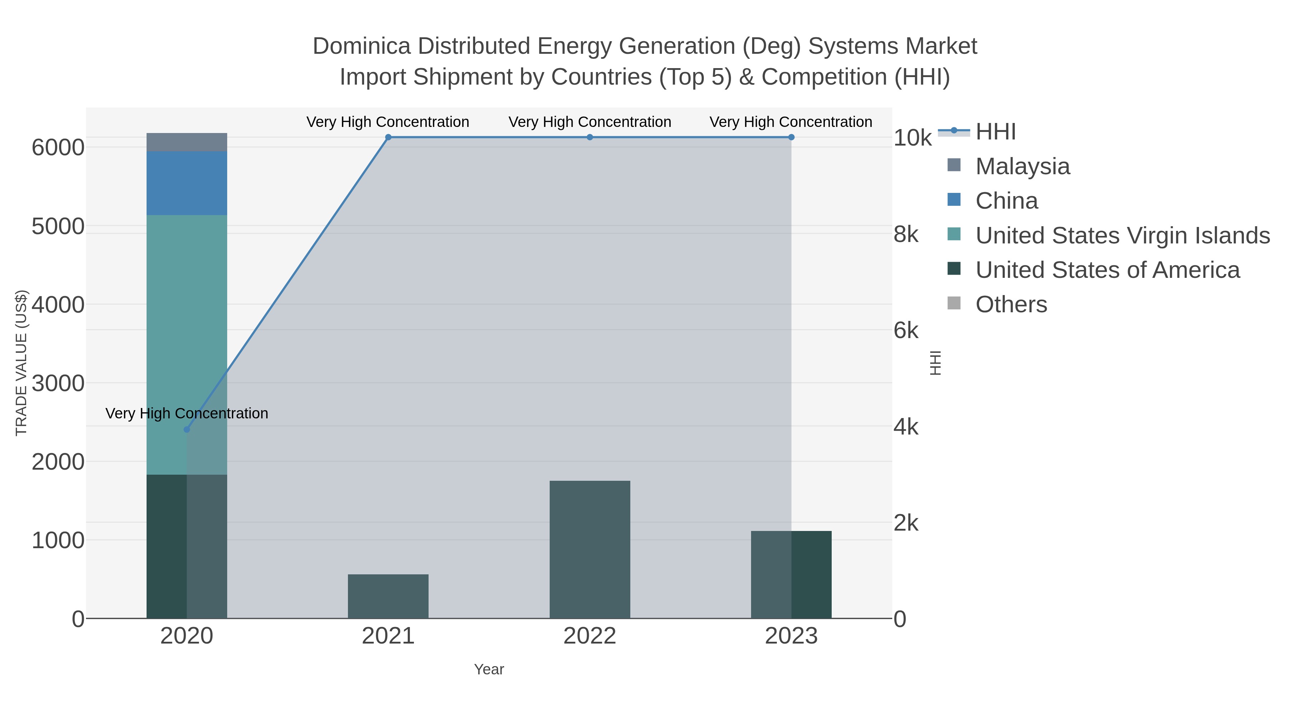
Task: Click the 2021 United States bar
Action: (x=388, y=596)
